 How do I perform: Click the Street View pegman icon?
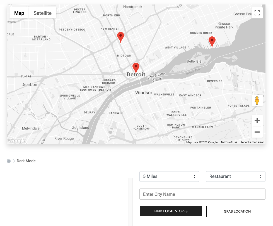pos(257,100)
